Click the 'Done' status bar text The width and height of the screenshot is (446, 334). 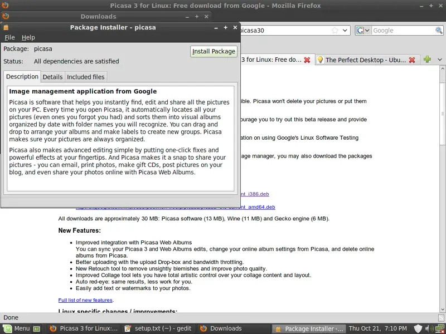11,317
